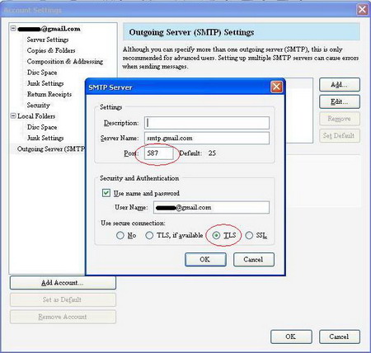Screen dimensions: 371x353
Task: Select Copies & Folders tree item
Action: (51, 50)
